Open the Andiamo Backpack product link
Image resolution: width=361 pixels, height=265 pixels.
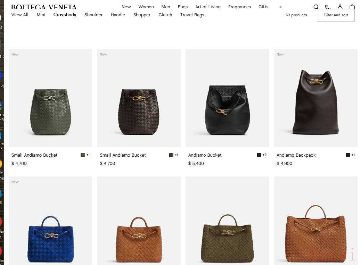(x=296, y=155)
